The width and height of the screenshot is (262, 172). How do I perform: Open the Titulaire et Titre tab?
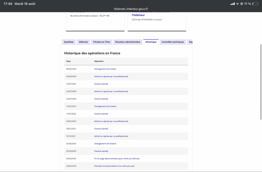pos(102,42)
